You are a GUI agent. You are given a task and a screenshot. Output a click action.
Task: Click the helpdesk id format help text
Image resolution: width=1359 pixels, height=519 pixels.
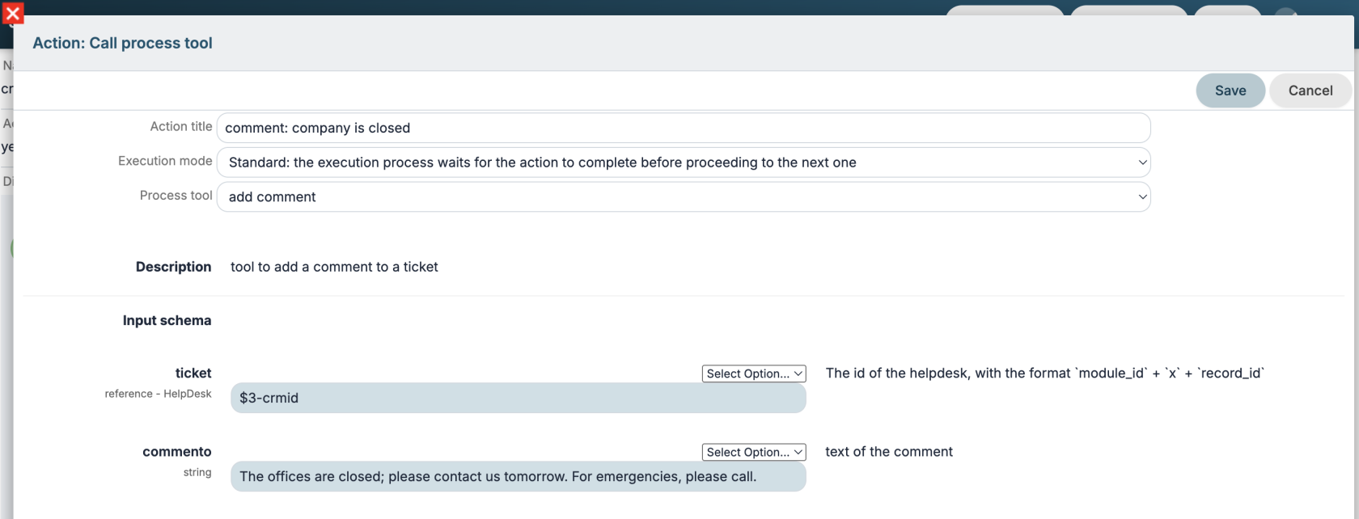[x=1044, y=373]
